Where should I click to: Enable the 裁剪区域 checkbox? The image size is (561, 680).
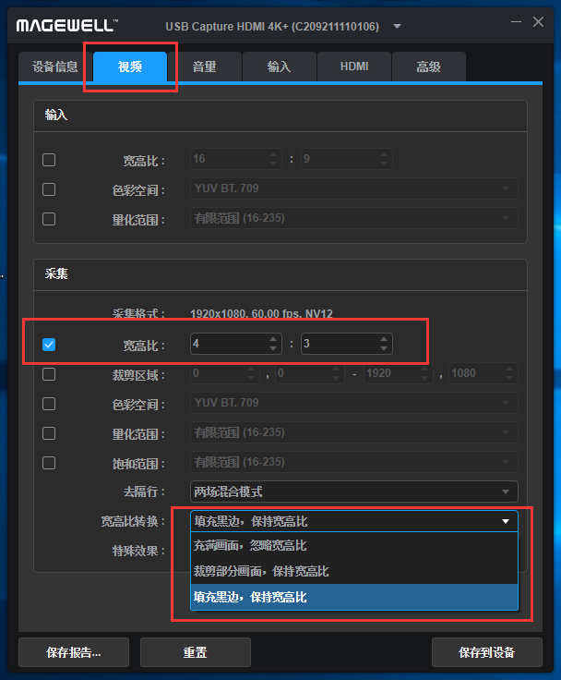click(49, 374)
